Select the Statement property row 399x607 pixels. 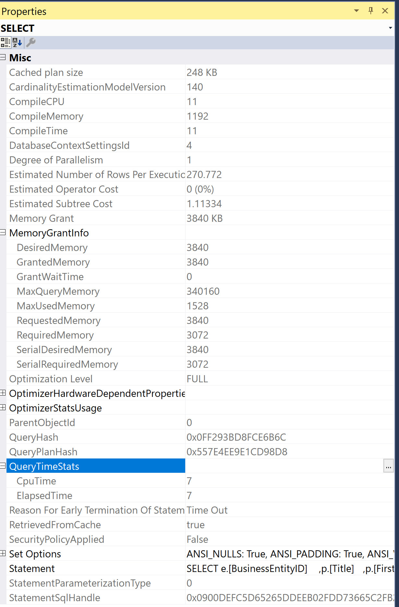(x=200, y=568)
